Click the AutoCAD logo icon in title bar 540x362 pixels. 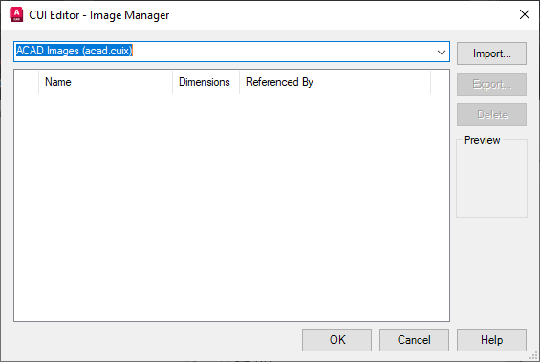click(16, 14)
